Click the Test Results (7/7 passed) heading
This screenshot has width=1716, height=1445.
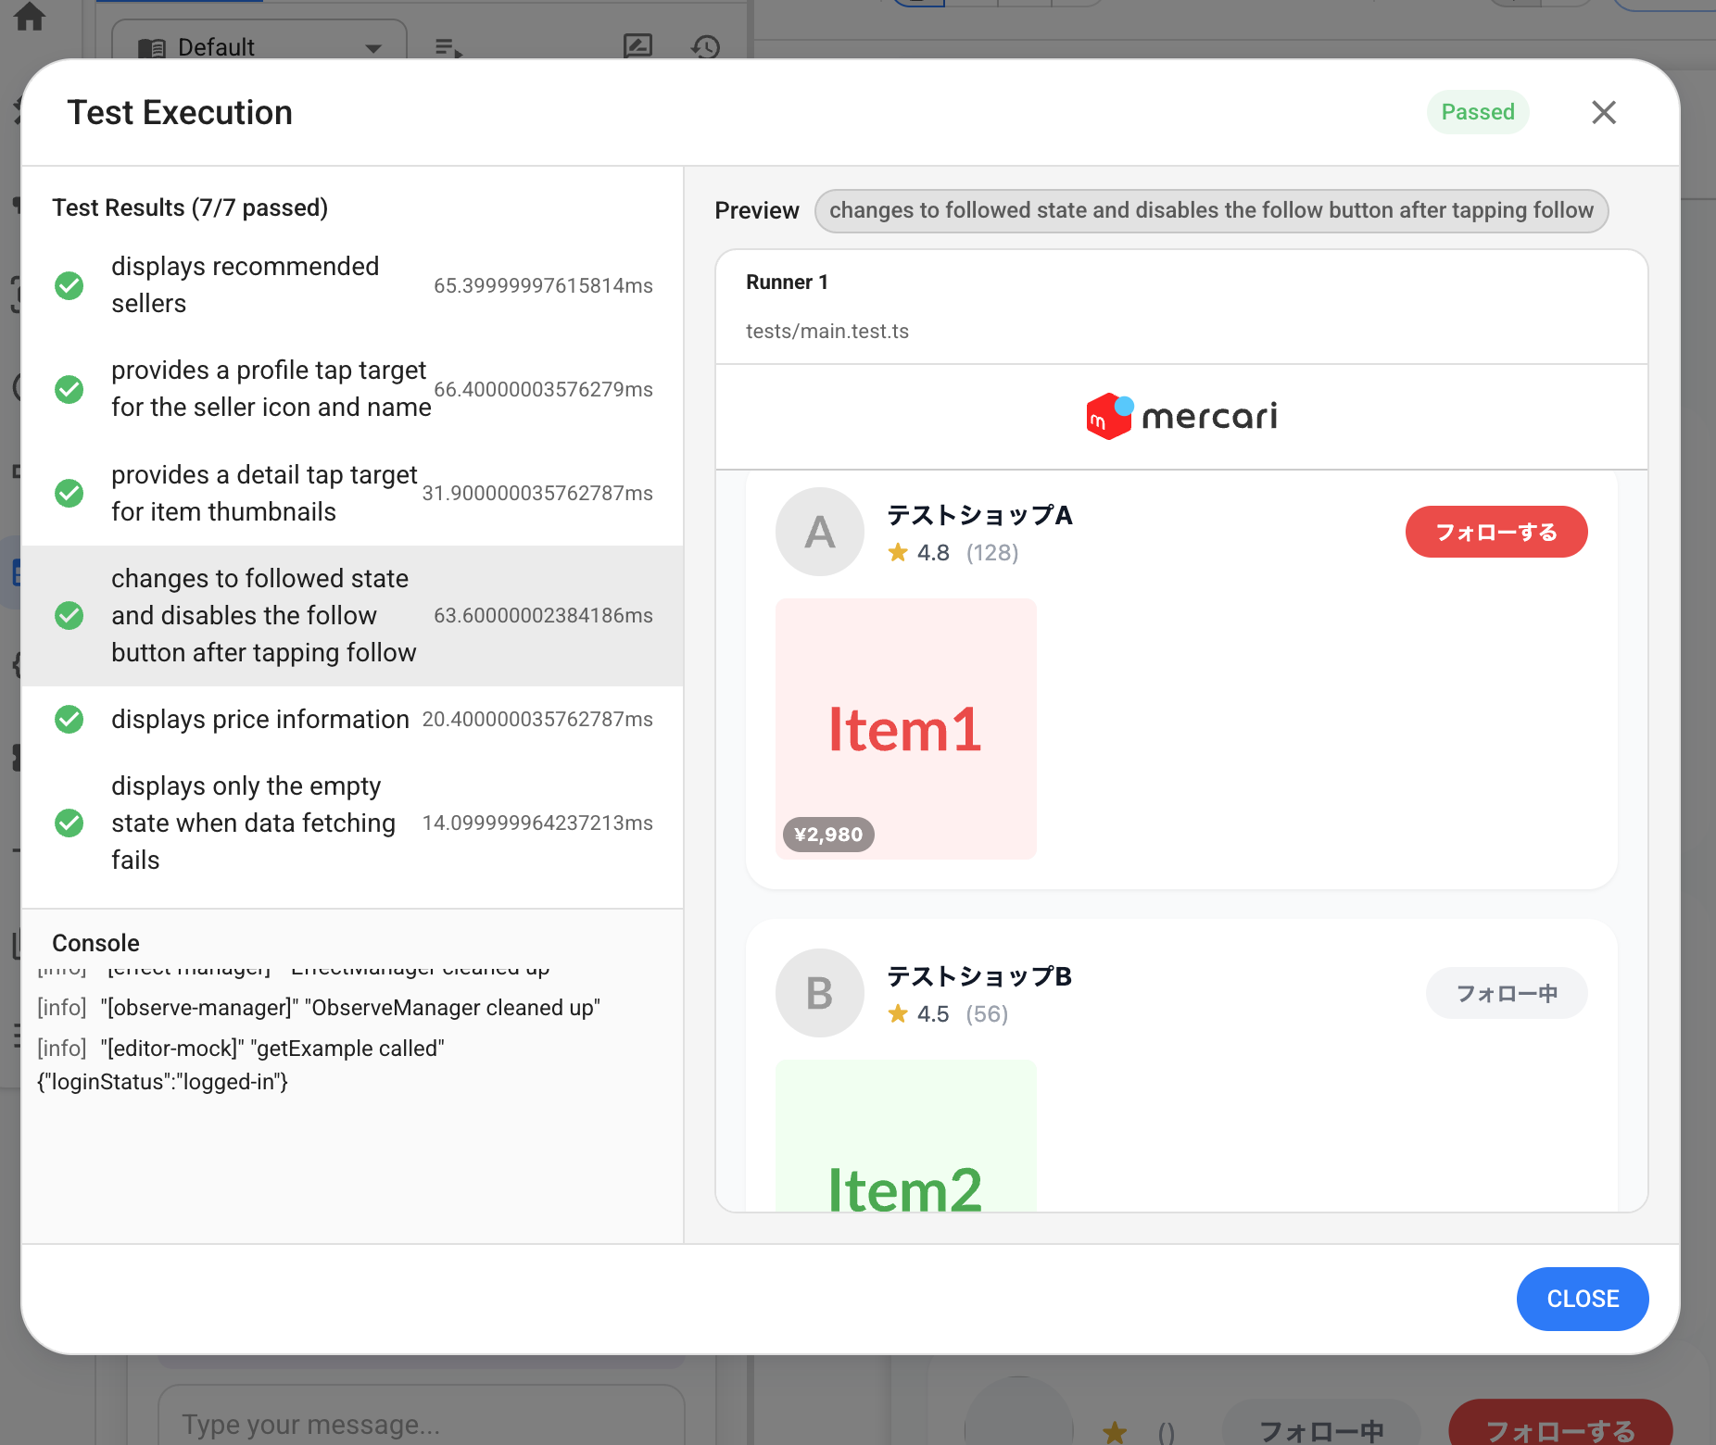[x=190, y=207]
